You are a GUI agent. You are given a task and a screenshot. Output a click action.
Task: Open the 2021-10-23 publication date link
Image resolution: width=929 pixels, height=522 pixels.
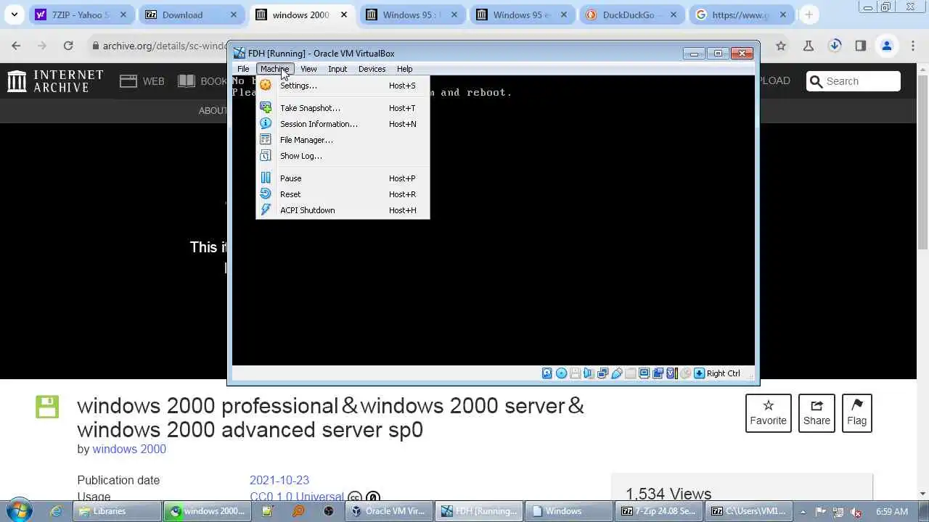coord(279,480)
